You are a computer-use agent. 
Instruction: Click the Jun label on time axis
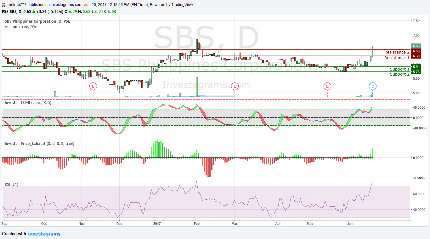pyautogui.click(x=349, y=224)
